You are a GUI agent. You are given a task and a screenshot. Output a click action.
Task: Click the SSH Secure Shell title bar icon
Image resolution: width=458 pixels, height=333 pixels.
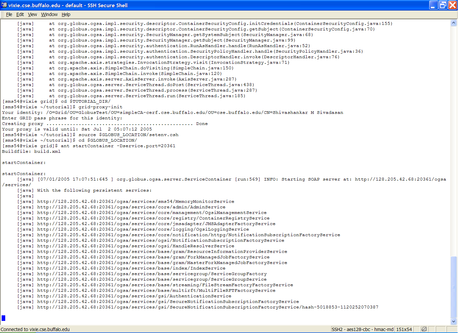[x=4, y=5]
